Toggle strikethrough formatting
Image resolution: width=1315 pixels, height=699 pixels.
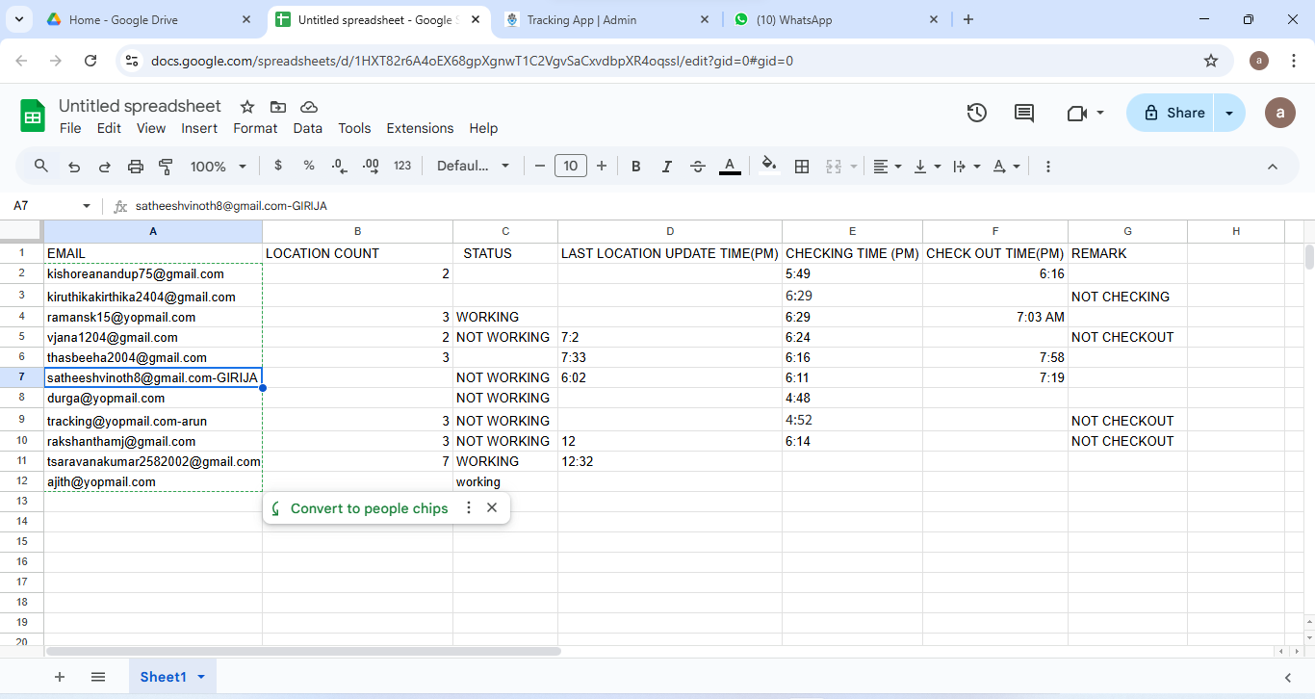coord(698,167)
